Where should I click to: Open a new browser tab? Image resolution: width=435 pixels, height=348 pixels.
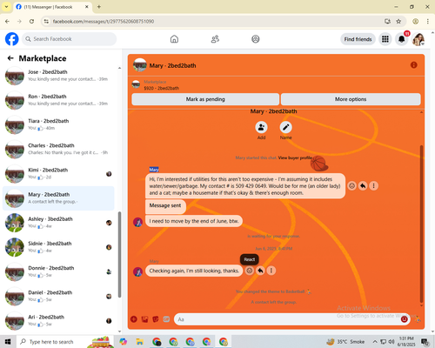click(99, 7)
